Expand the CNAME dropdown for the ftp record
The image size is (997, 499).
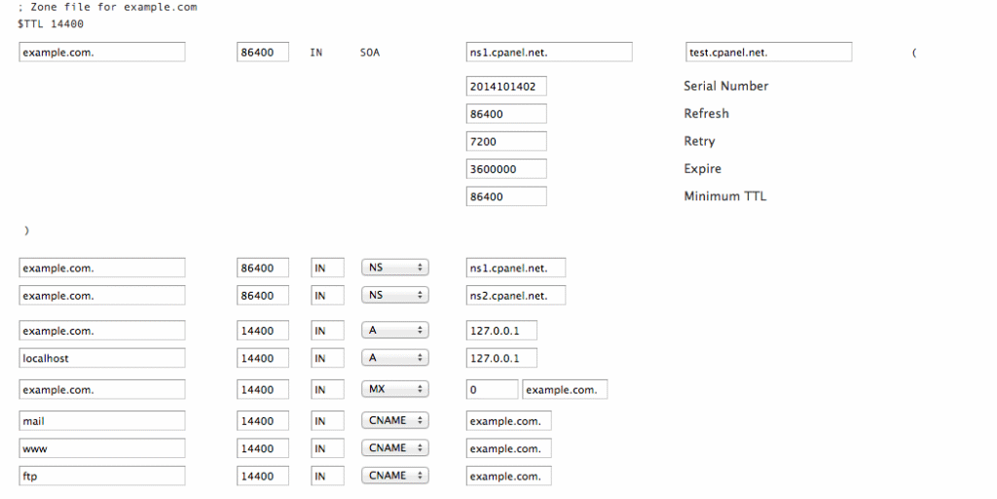394,476
